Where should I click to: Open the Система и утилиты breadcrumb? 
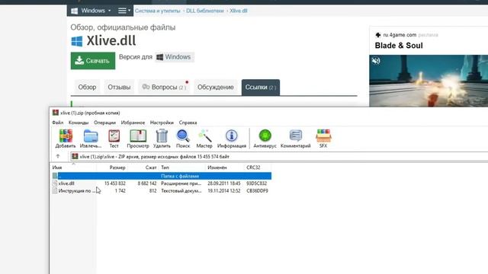click(x=158, y=11)
